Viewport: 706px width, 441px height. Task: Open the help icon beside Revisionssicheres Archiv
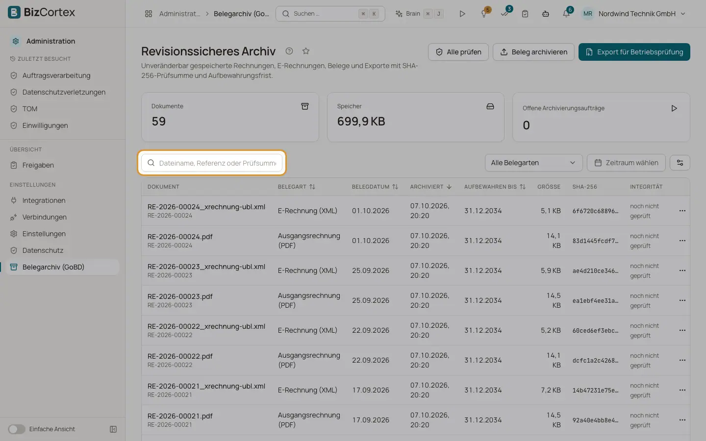pos(289,51)
